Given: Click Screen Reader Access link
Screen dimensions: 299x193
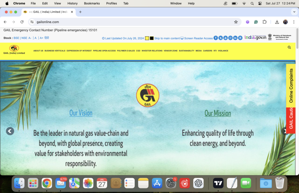Looking at the screenshot, I should click(197, 38).
